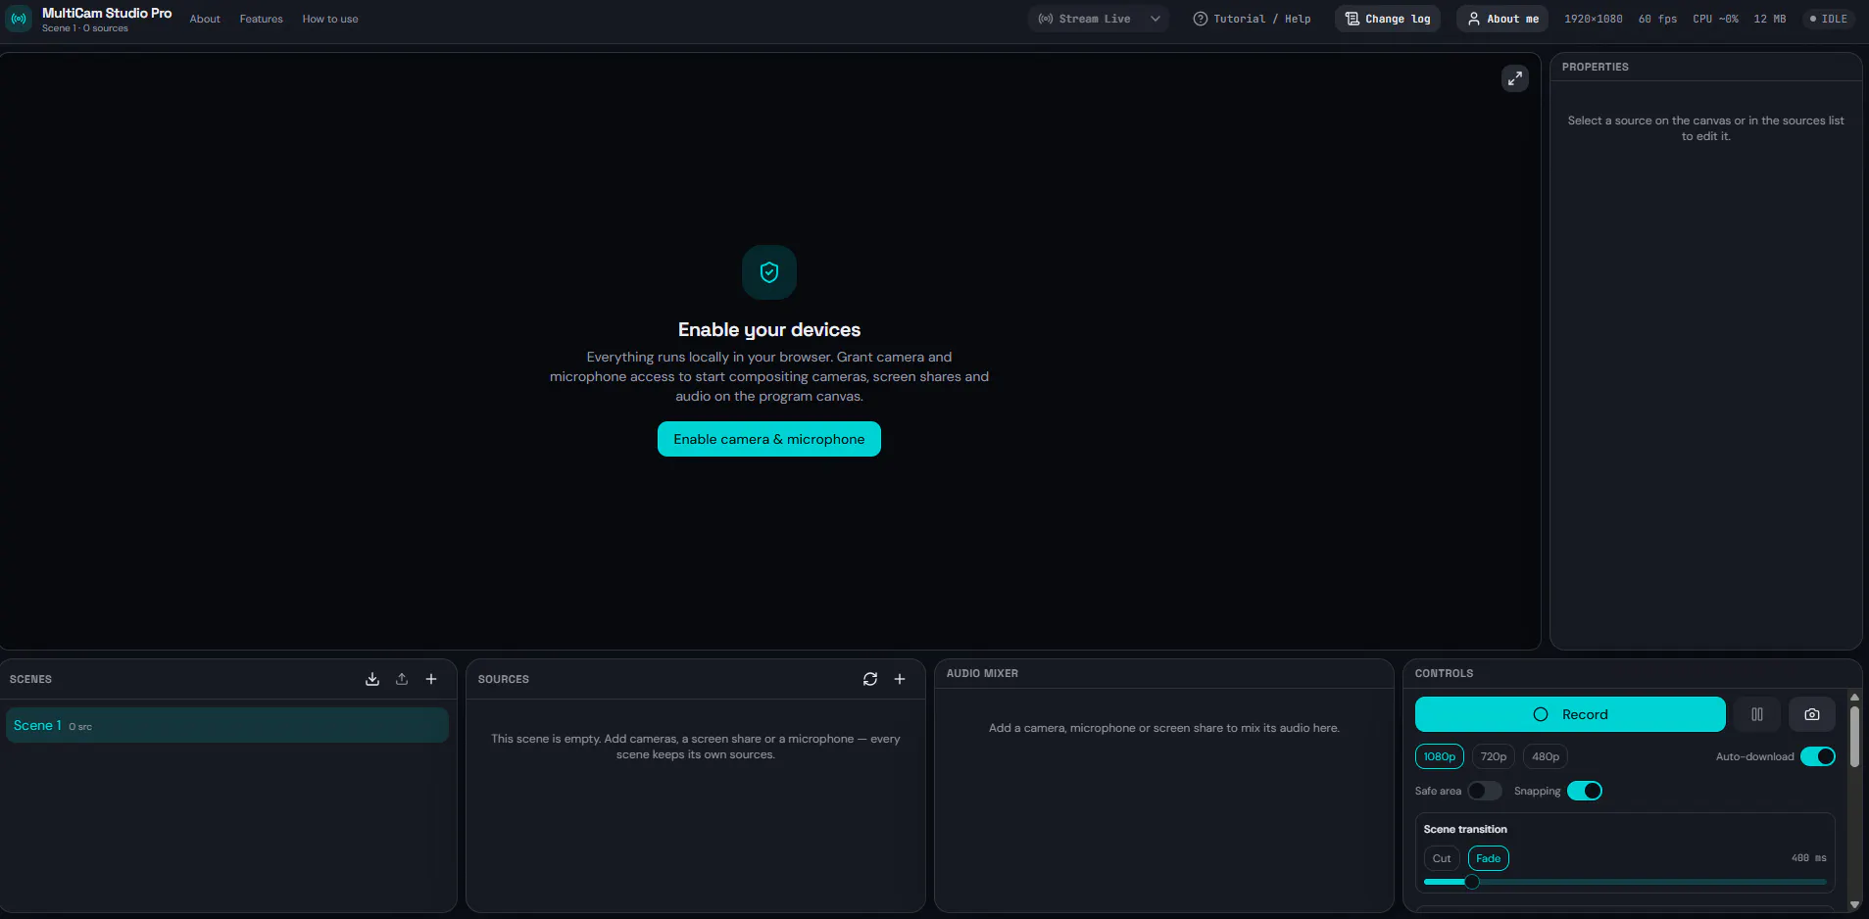Add a new source with the plus icon

coord(900,679)
